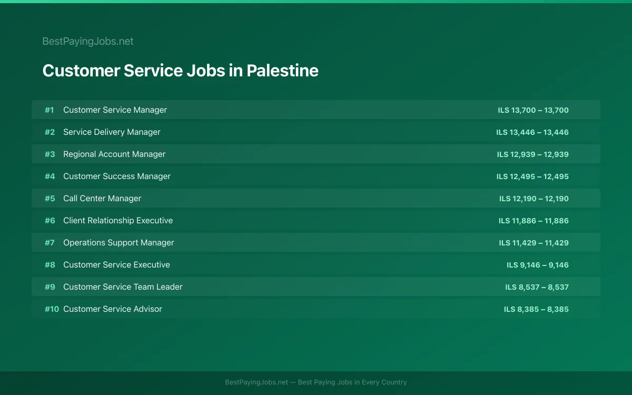Click Customer Service Team Leader job title

tap(123, 287)
